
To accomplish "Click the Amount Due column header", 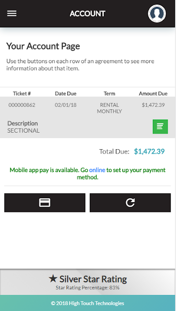I will point(153,93).
